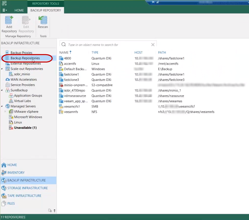Image resolution: width=249 pixels, height=220 pixels.
Task: Sort list by Type column header
Action: [x=95, y=52]
